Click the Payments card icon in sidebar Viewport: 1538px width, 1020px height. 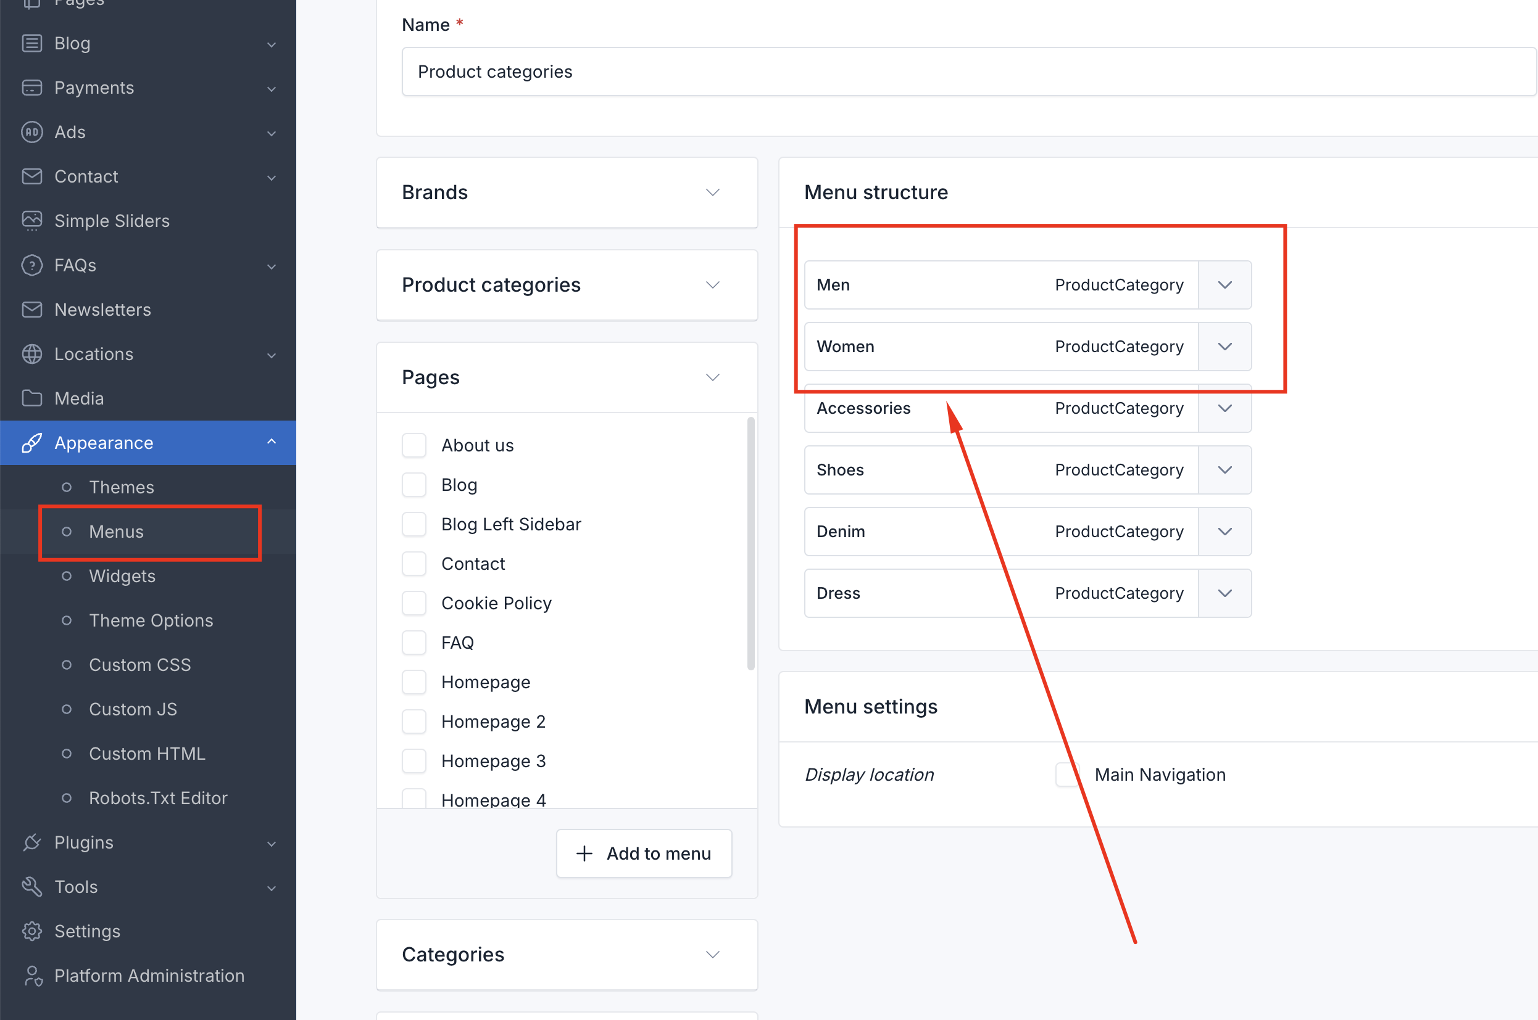tap(31, 88)
